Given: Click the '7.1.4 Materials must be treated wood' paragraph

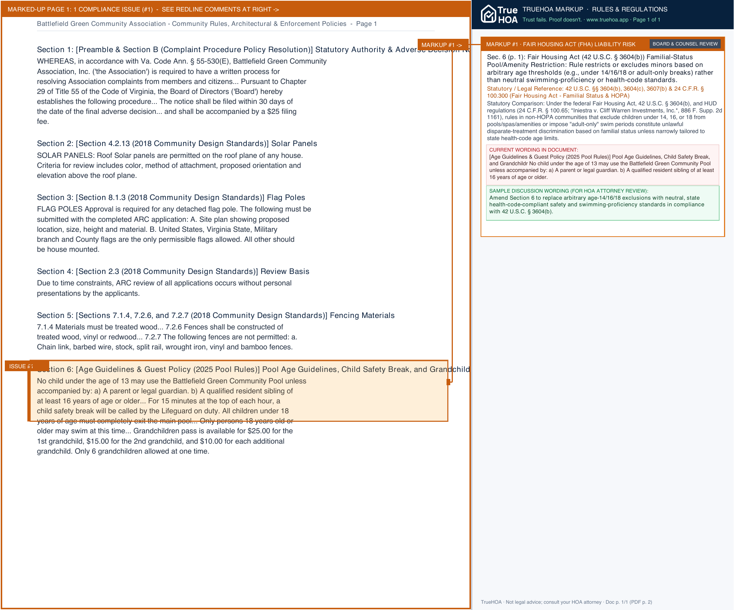Looking at the screenshot, I should click(x=167, y=337).
